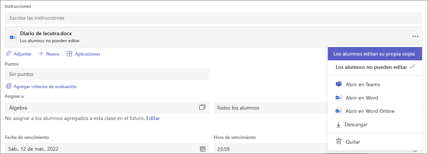
Task: Click the Sin puntos field
Action: pos(107,74)
